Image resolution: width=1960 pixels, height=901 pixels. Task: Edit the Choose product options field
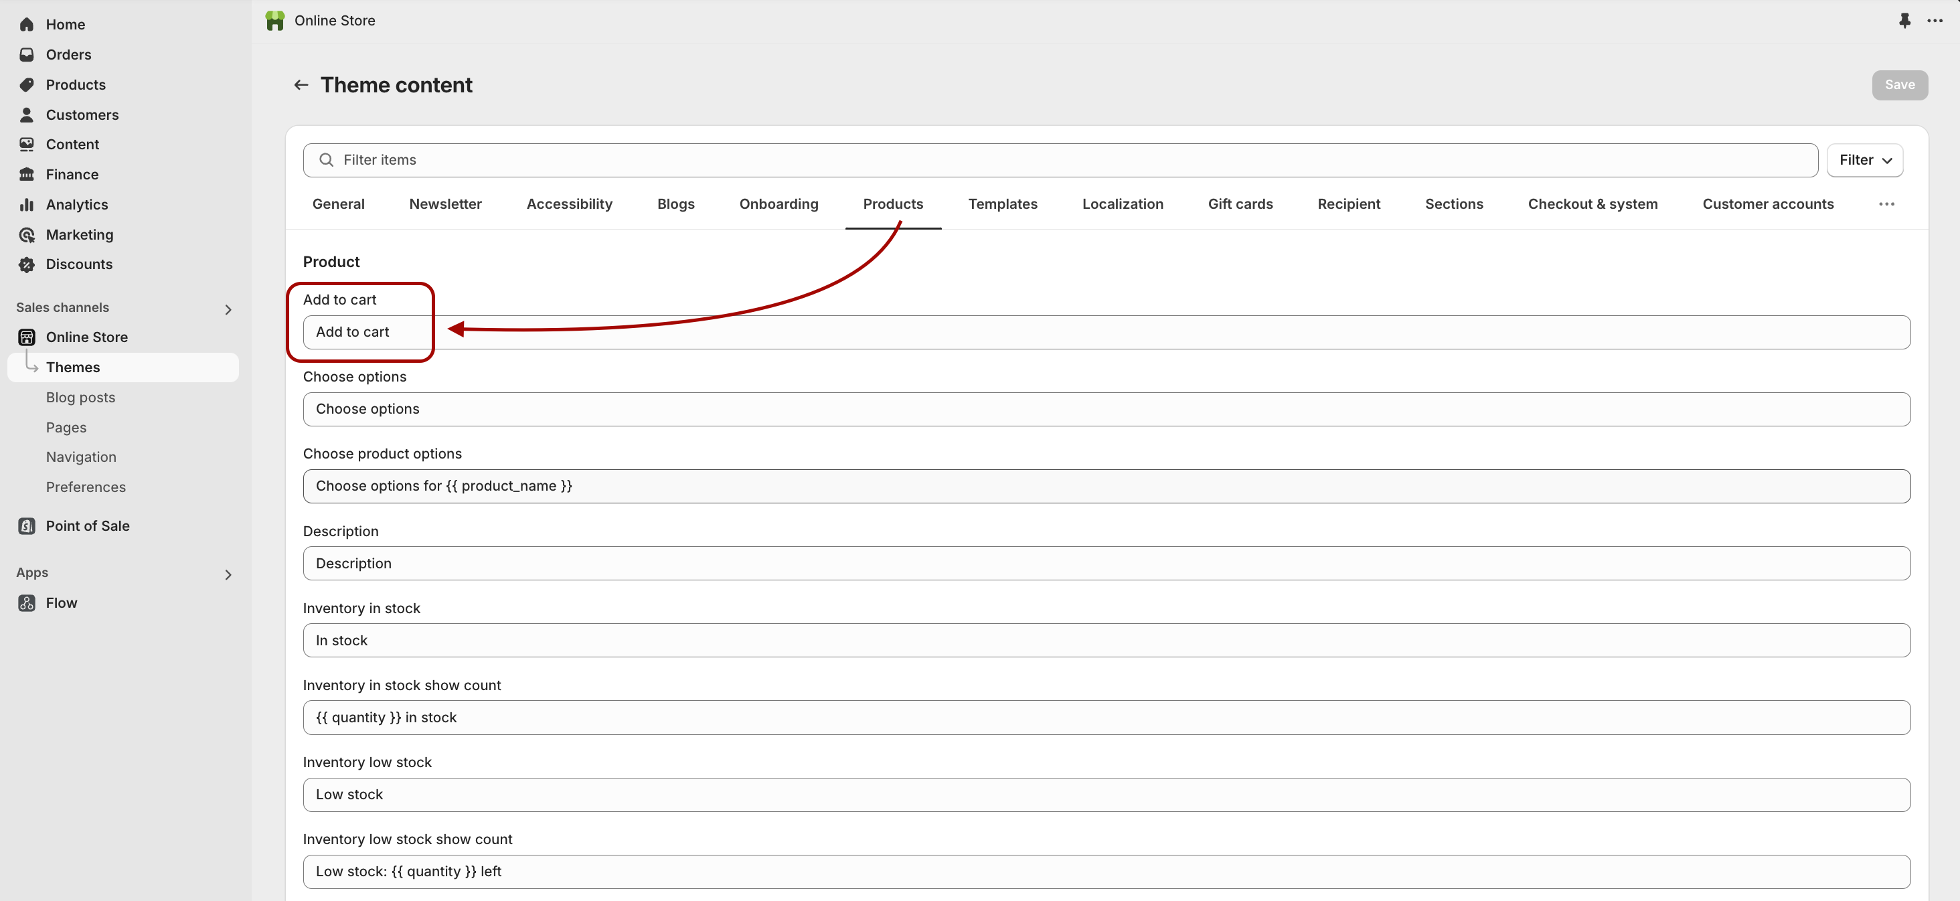pyautogui.click(x=1107, y=485)
